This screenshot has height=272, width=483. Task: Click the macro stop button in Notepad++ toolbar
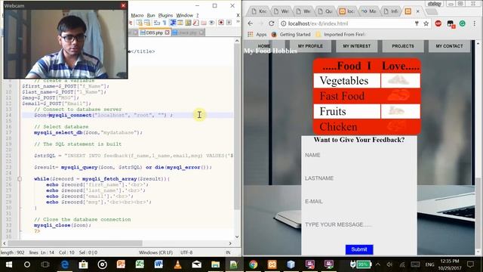pos(229,23)
